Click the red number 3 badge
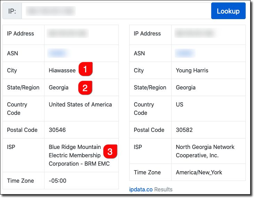The width and height of the screenshot is (254, 198). coord(110,151)
